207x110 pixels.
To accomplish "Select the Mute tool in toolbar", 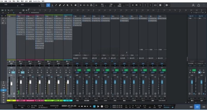I will [68, 5].
